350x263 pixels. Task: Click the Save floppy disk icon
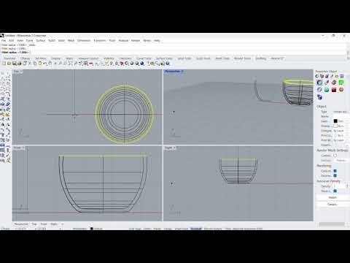coord(15,64)
